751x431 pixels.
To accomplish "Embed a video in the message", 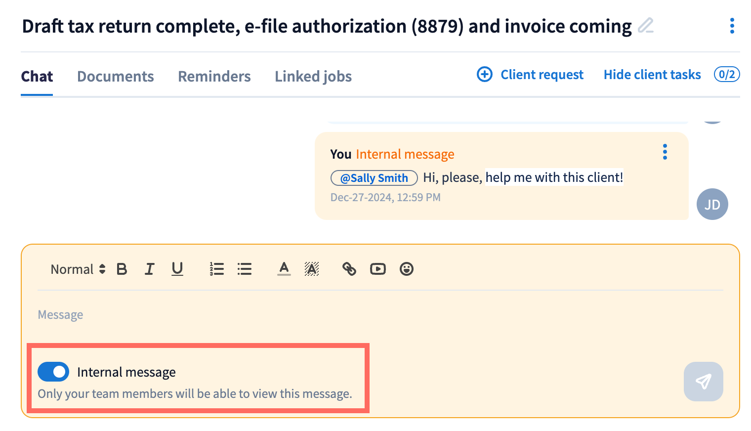I will (x=378, y=269).
